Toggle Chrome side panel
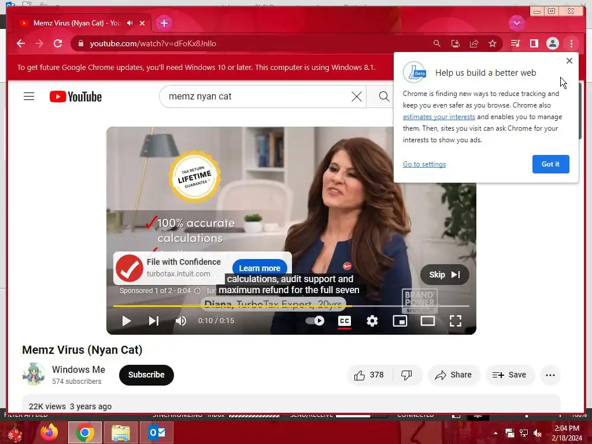Viewport: 592px width, 444px height. (534, 43)
